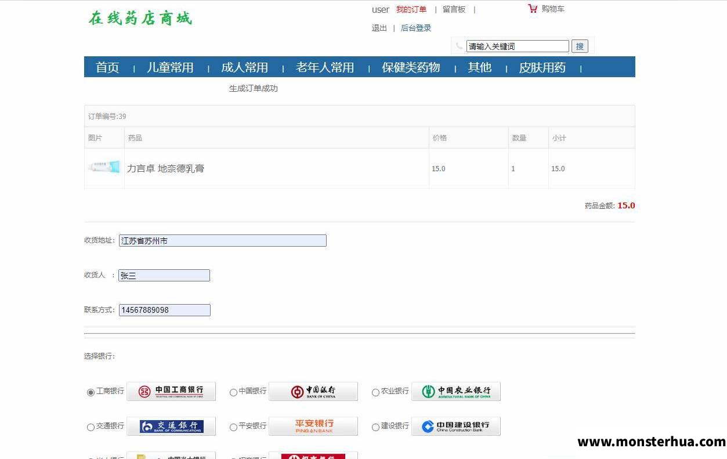Click the 选择银行 label
Screen dimensions: 727x459
click(x=100, y=356)
